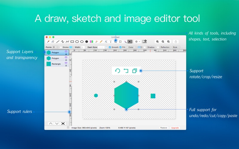The image size is (239, 149).
Task: Zoom out with the minus magnifier
Action: click(x=168, y=41)
